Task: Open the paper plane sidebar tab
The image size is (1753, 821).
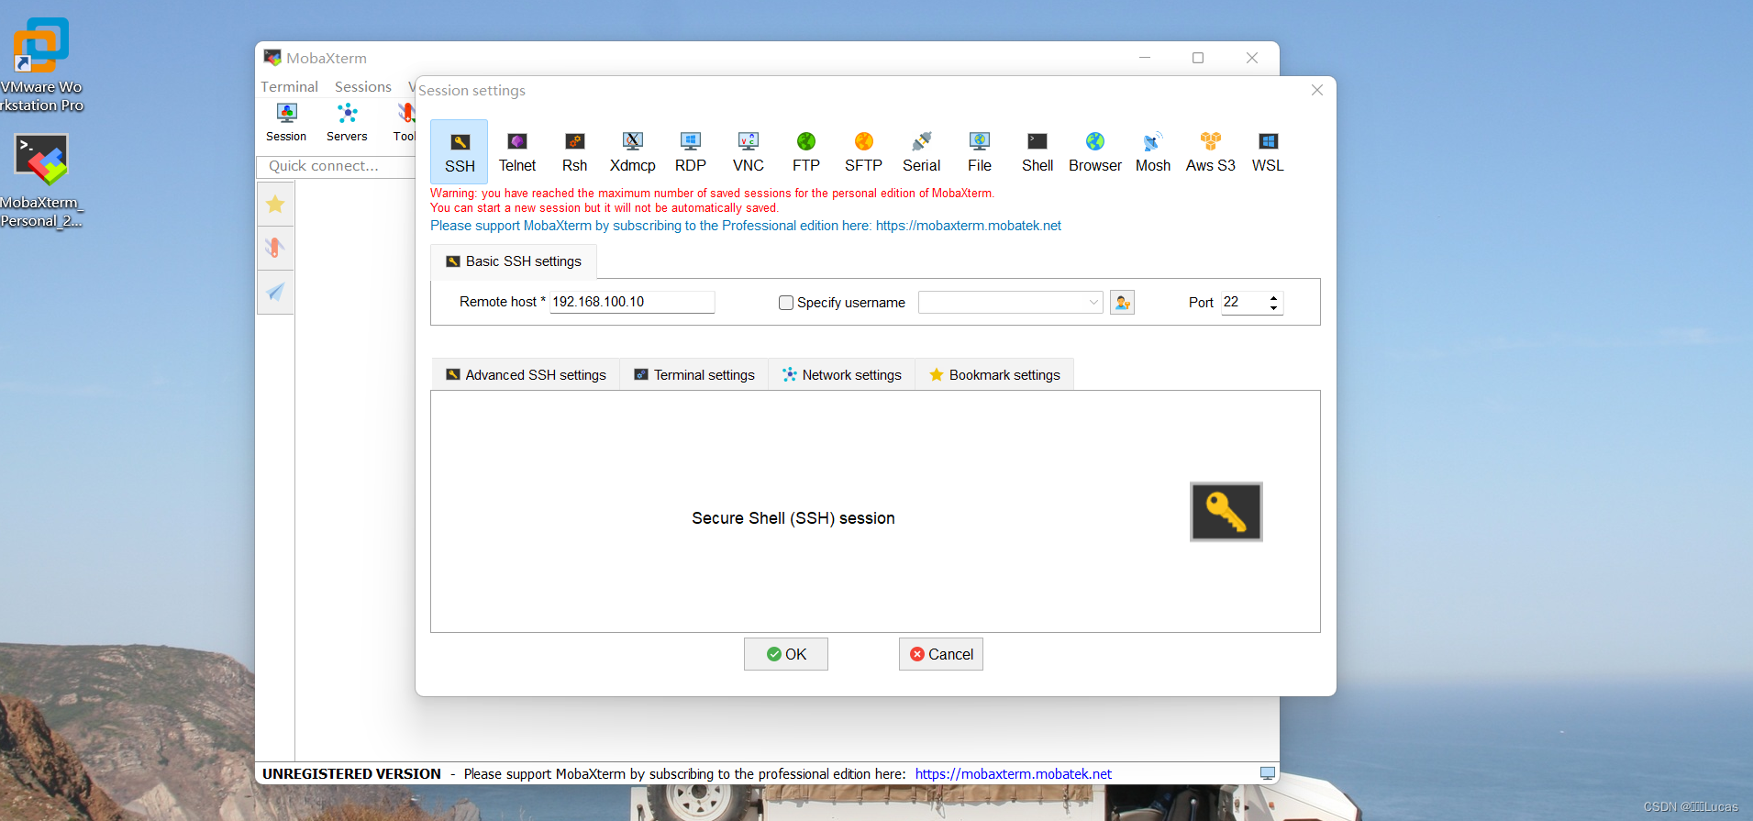Action: coord(275,292)
